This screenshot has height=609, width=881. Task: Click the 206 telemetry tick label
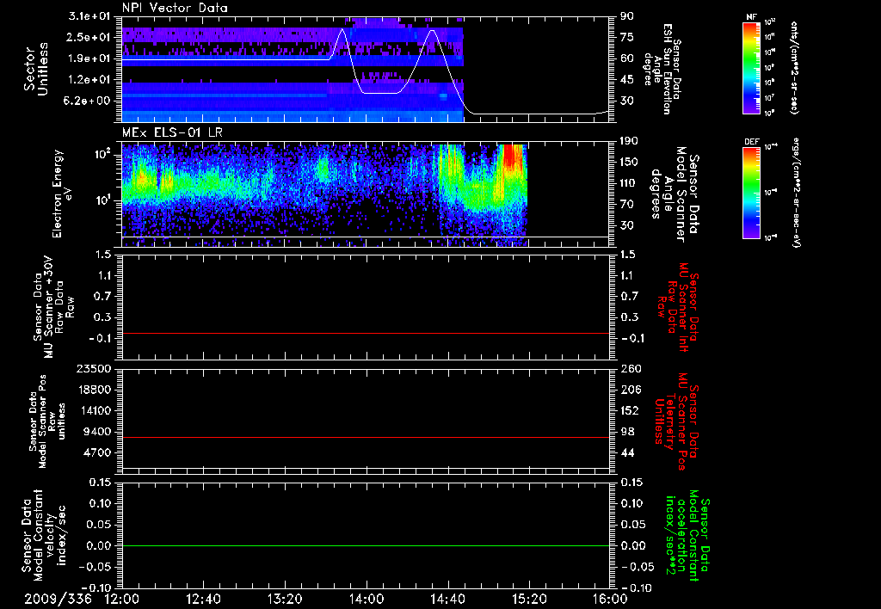click(631, 390)
